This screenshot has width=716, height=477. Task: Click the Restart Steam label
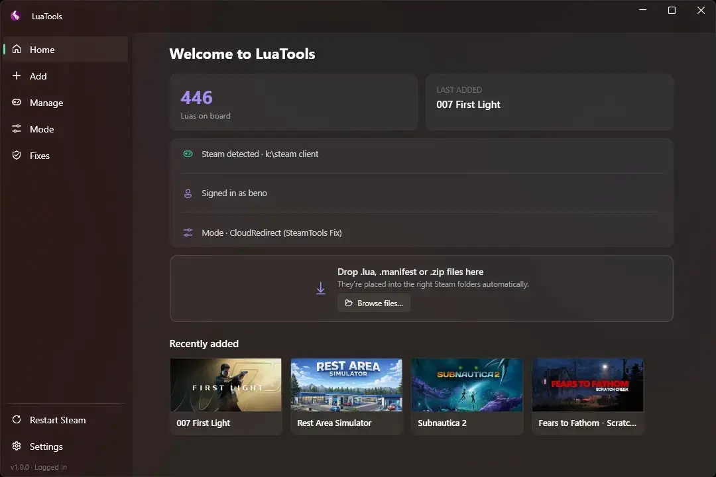pos(58,420)
